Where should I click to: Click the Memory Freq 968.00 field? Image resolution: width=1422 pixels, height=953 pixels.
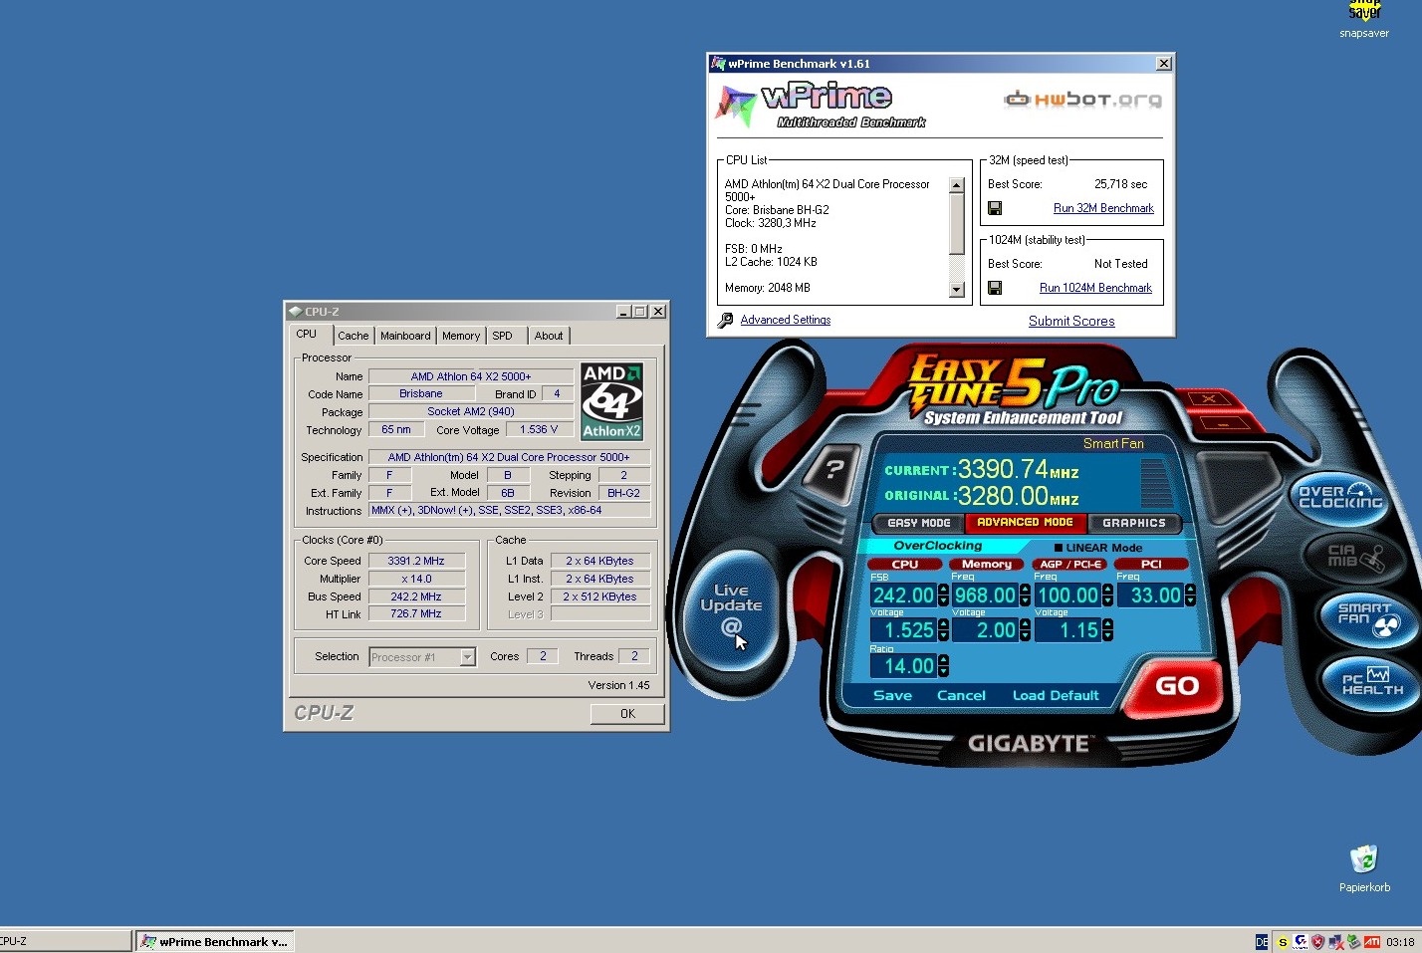pyautogui.click(x=985, y=596)
